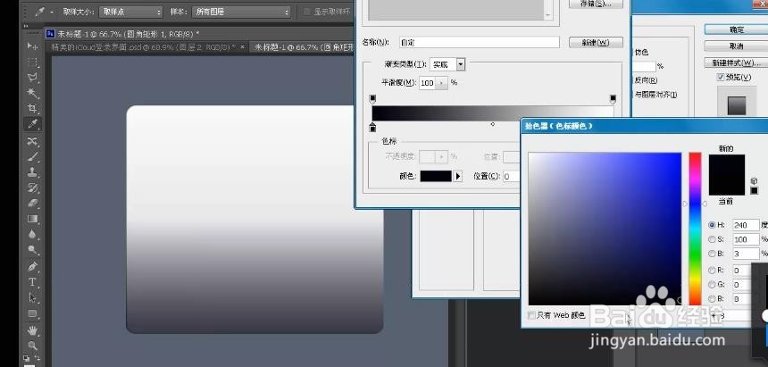Image resolution: width=768 pixels, height=367 pixels.
Task: Select the Patch healing tool
Action: click(32, 141)
